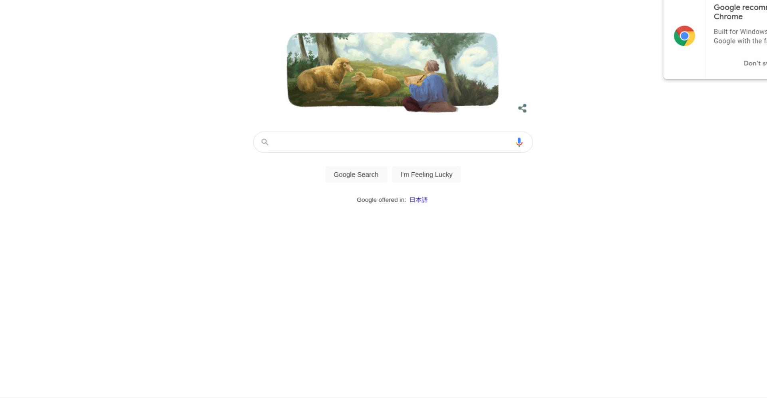Start voice search with the microphone icon
The height and width of the screenshot is (398, 767).
pyautogui.click(x=519, y=142)
